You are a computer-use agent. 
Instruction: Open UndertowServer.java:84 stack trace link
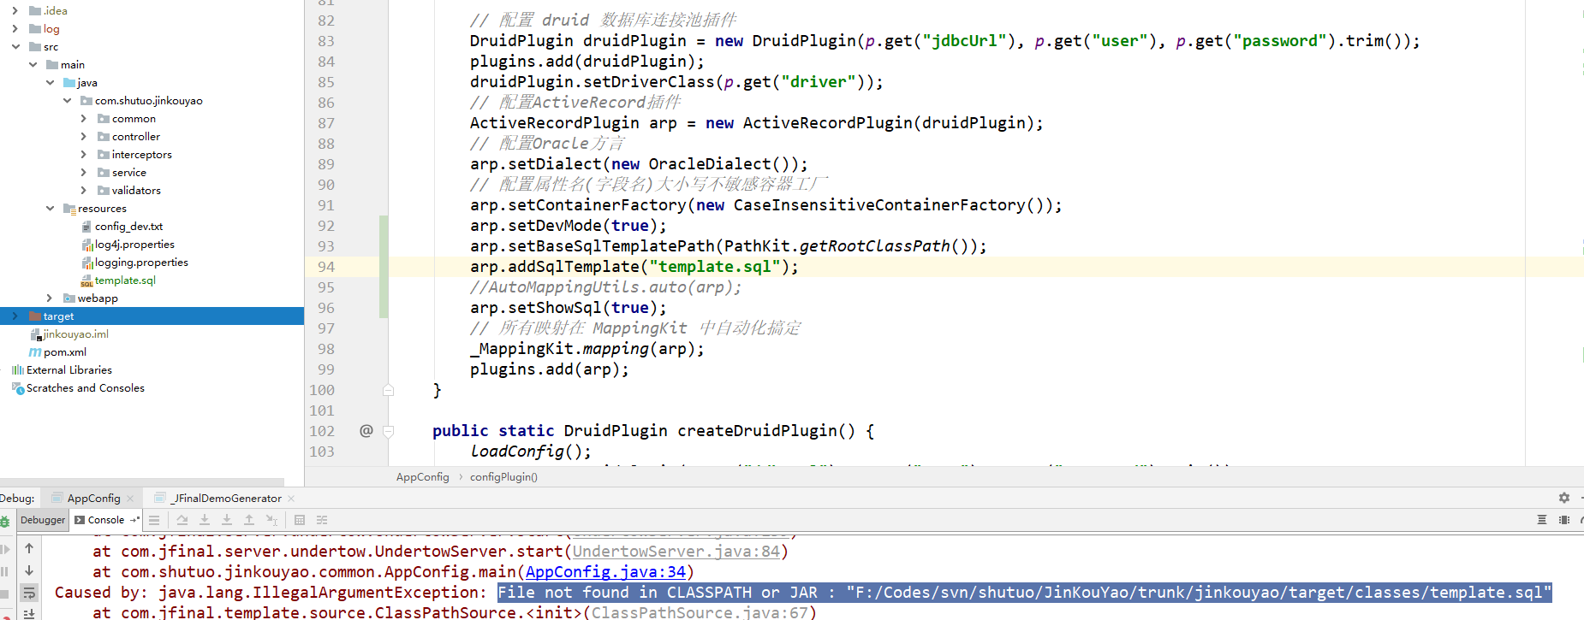click(676, 552)
